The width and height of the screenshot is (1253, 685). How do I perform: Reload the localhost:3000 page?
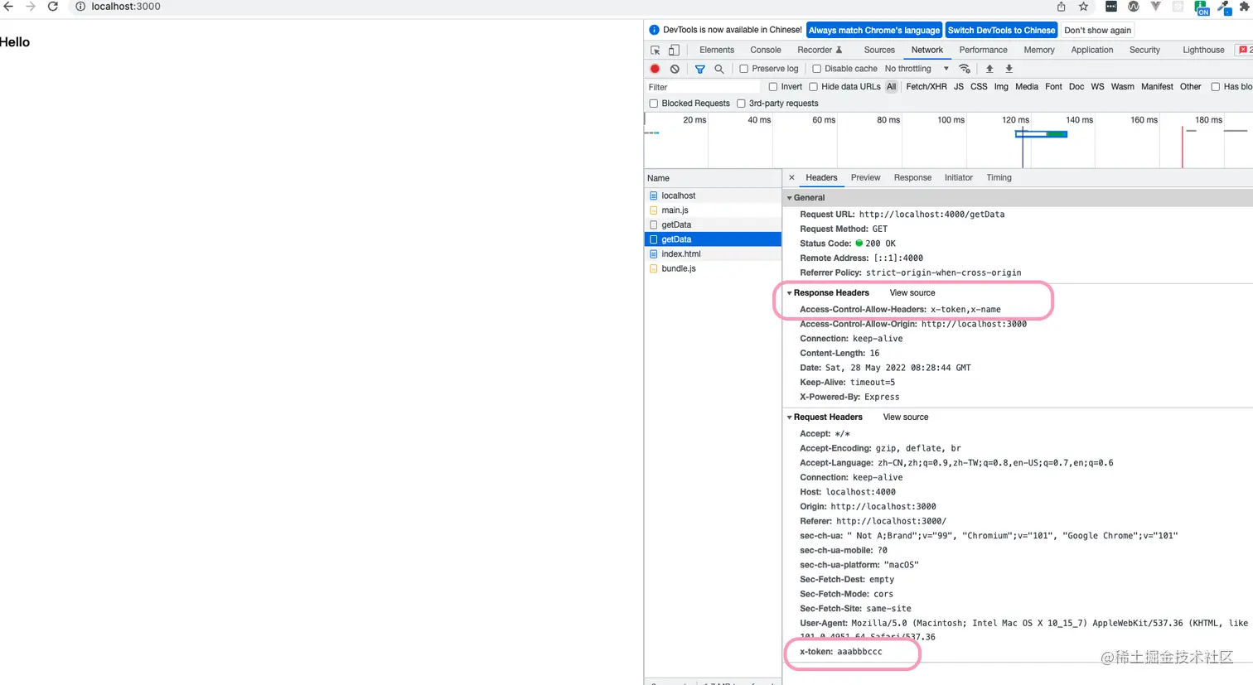[x=53, y=7]
